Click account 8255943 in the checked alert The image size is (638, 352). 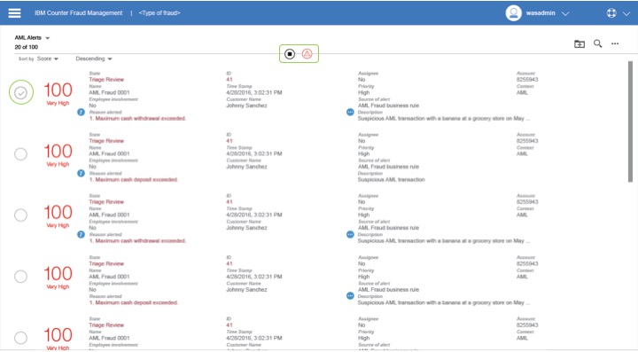click(527, 80)
